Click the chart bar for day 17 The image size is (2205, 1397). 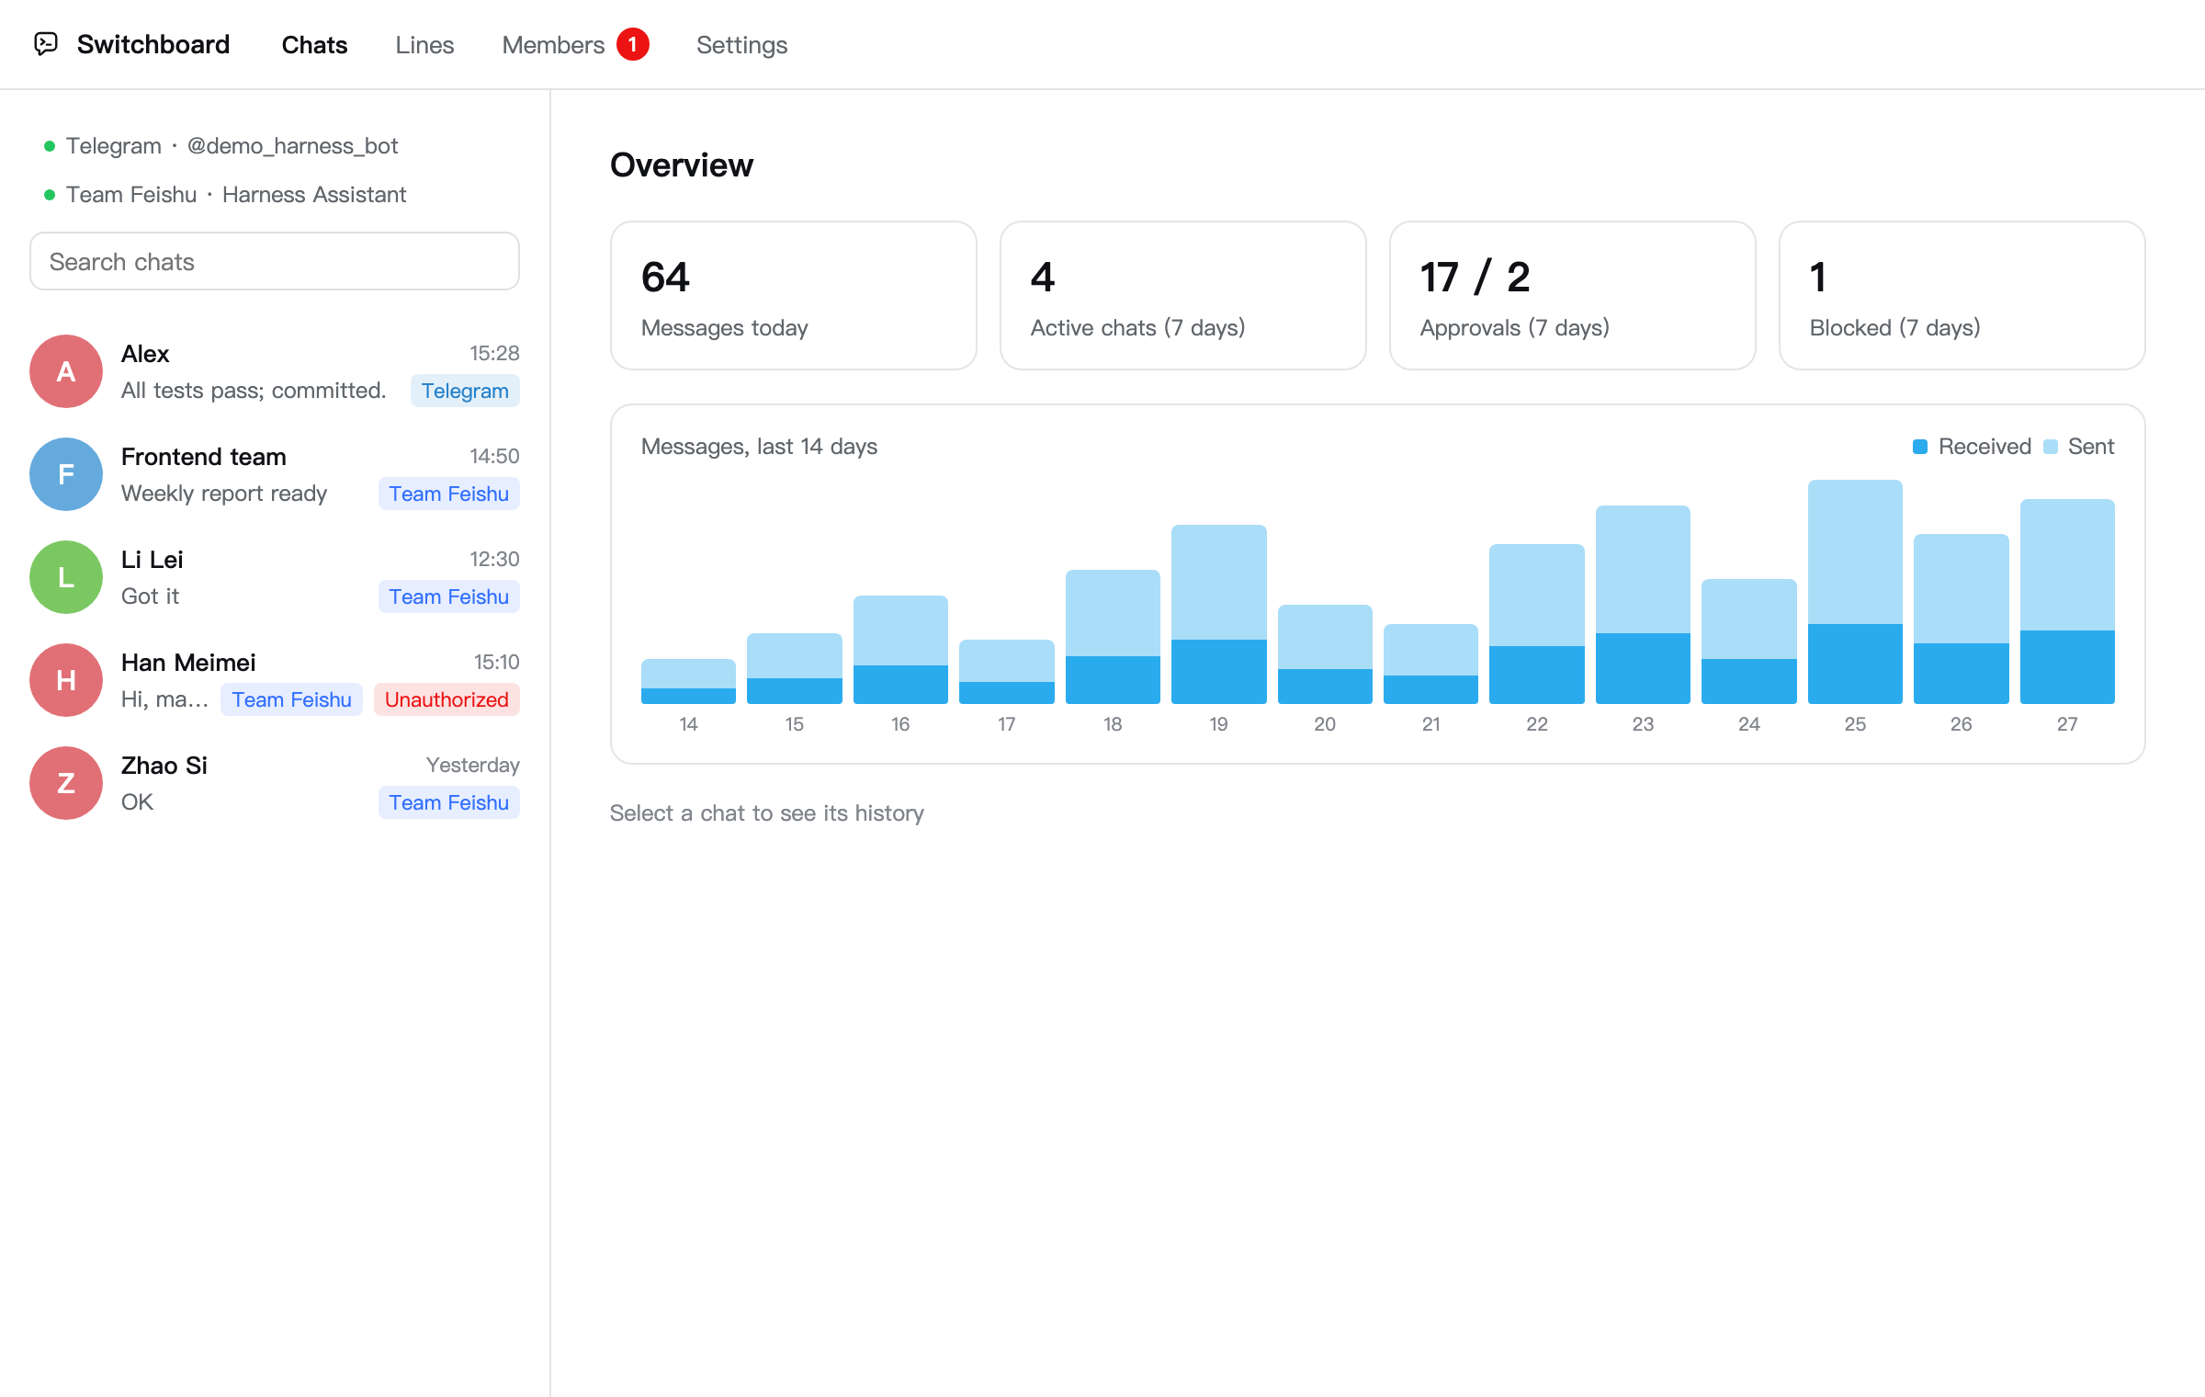tap(1007, 672)
